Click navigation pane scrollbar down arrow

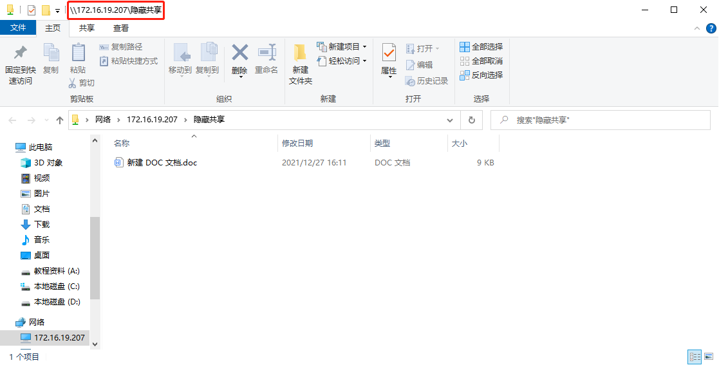pyautogui.click(x=95, y=344)
